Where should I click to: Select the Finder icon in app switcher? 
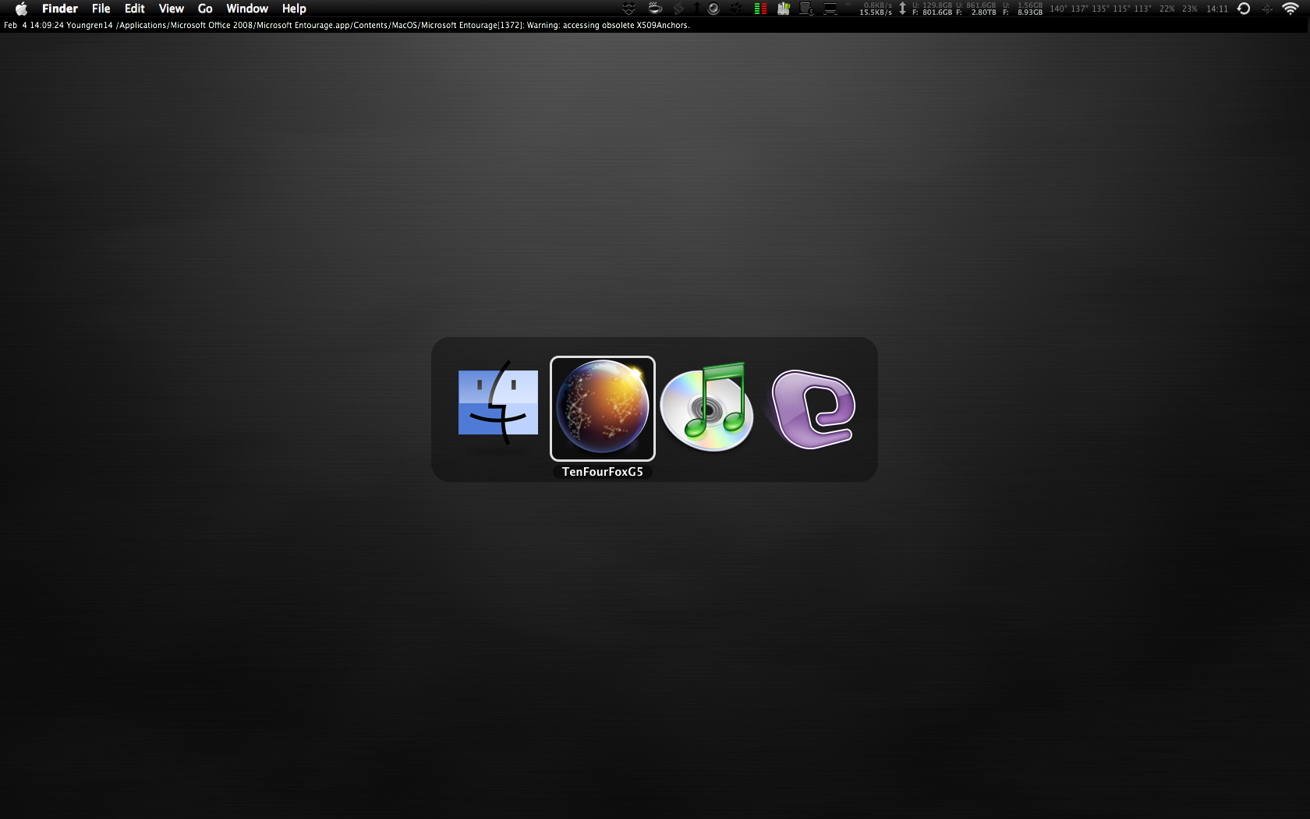tap(498, 403)
